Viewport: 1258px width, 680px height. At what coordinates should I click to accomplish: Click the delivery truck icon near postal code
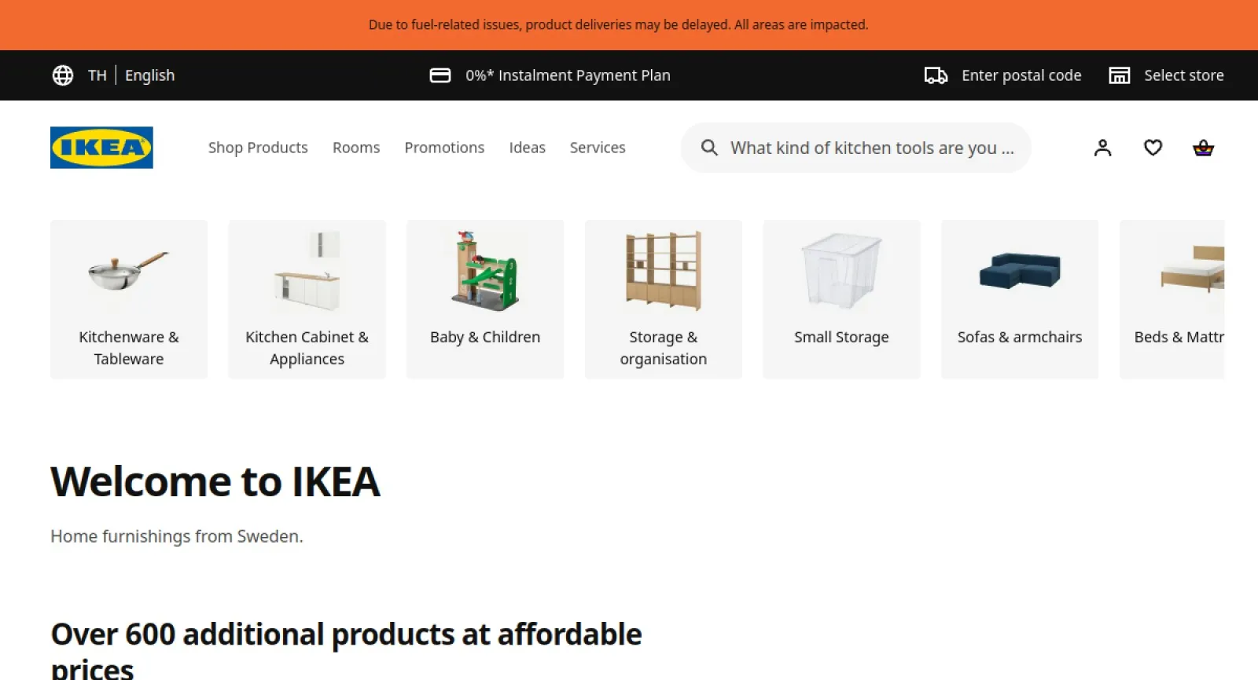tap(936, 75)
